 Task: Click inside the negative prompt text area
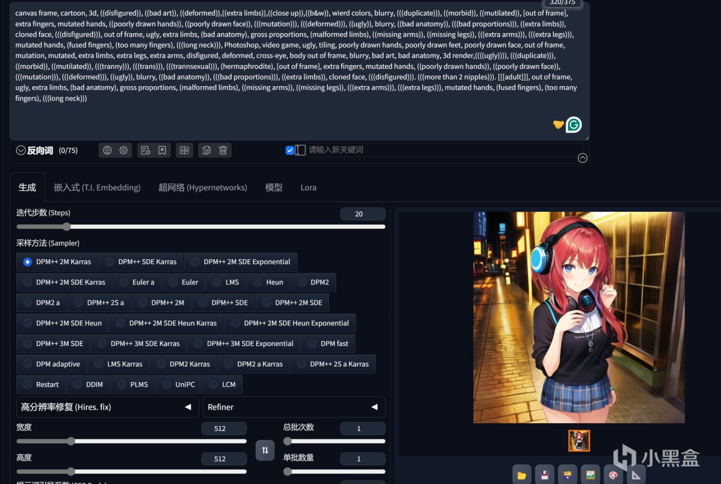[x=299, y=71]
